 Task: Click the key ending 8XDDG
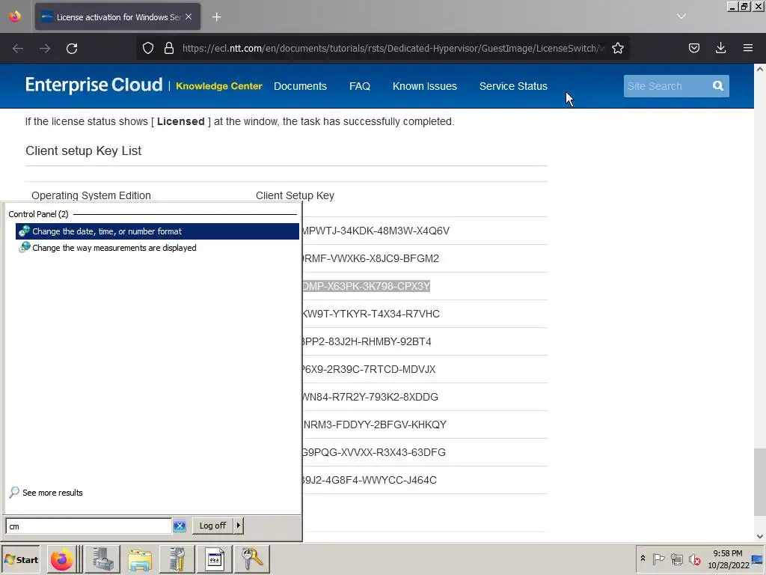tap(370, 397)
